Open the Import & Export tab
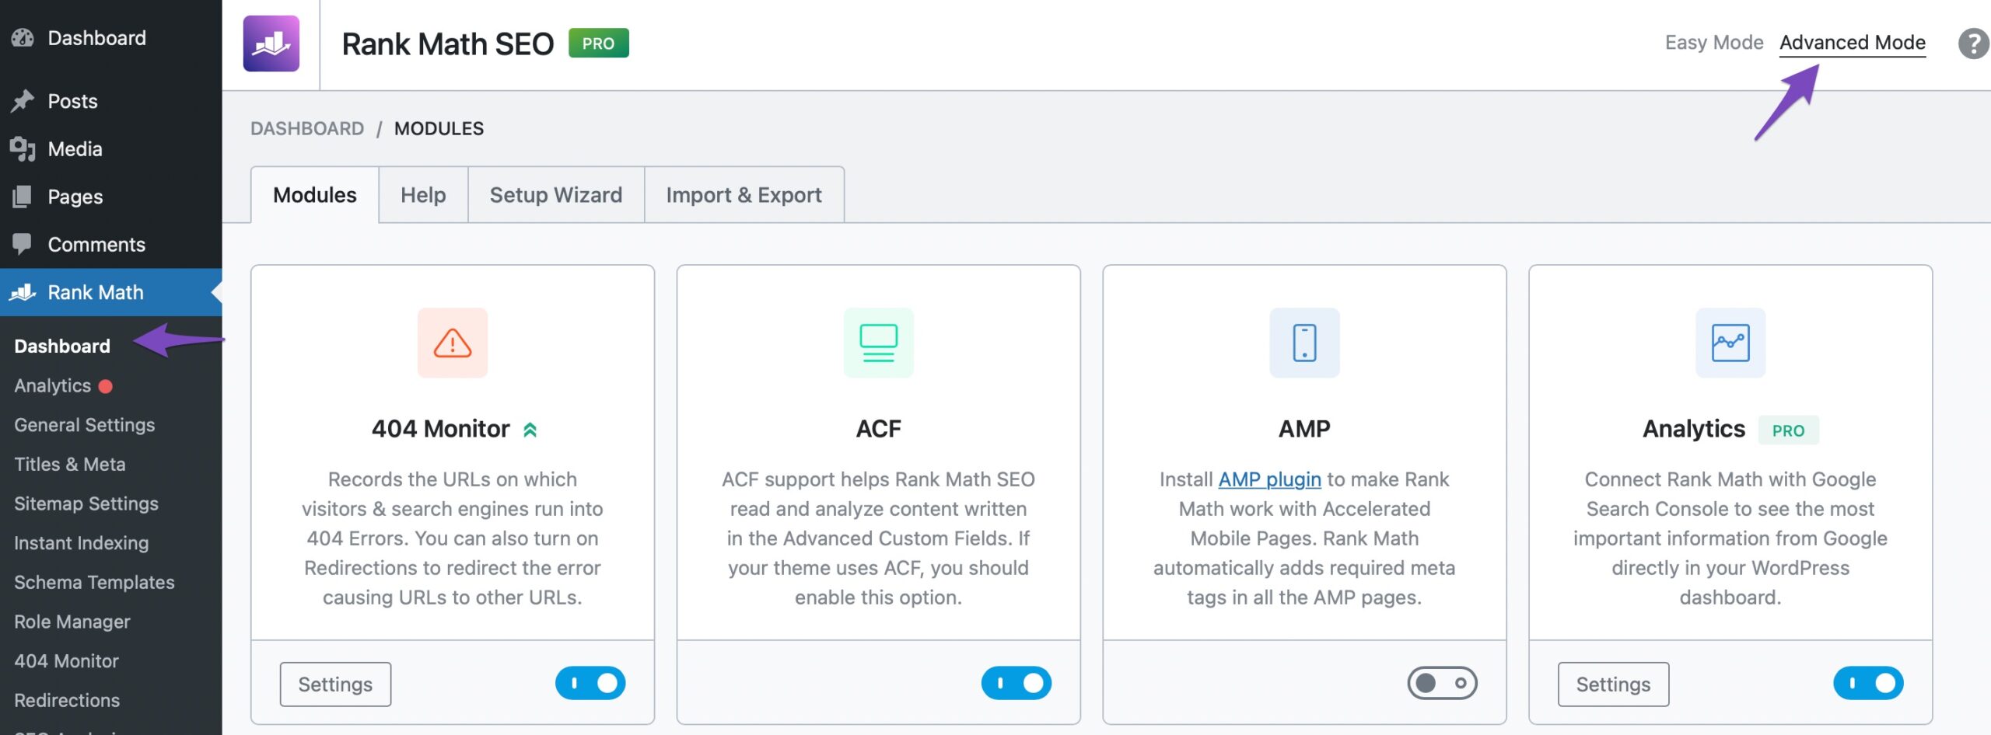Viewport: 1991px width, 735px height. click(x=744, y=195)
